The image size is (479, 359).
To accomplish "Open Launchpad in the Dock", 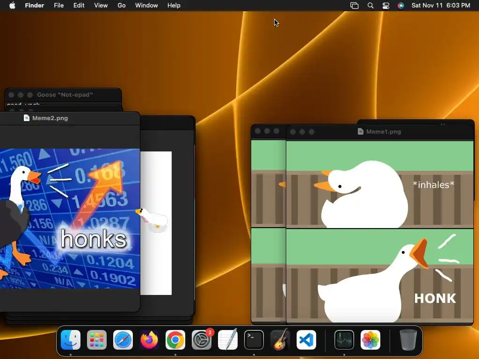I will point(97,340).
